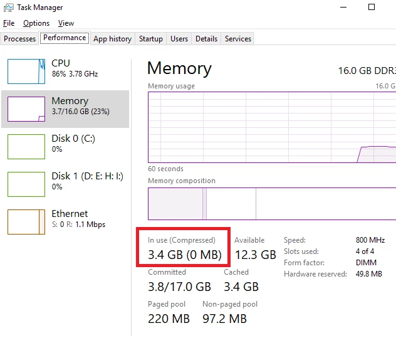Select the Ethernet throughput graph thumbnail
Screen dimensions: 396x338
pos(26,222)
